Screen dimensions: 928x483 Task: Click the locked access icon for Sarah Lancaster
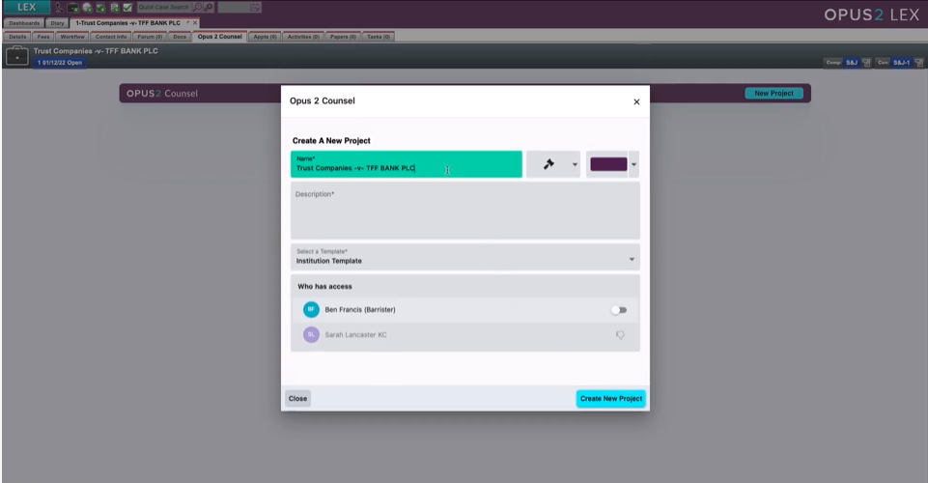pyautogui.click(x=620, y=335)
